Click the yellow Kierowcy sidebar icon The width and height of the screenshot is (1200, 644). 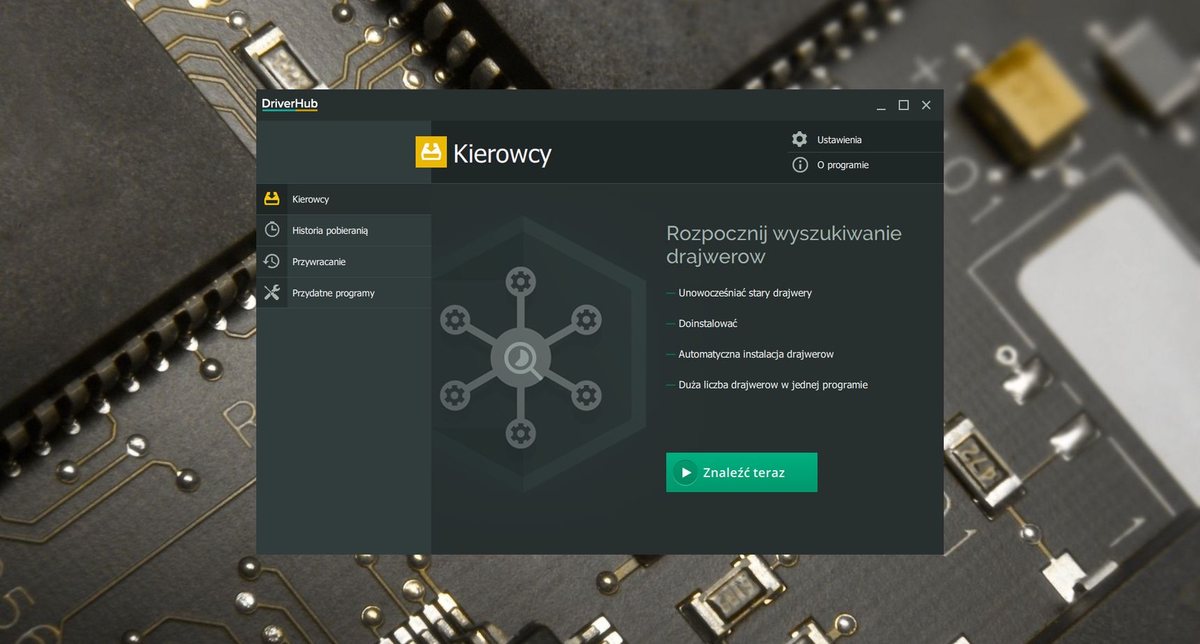point(272,199)
